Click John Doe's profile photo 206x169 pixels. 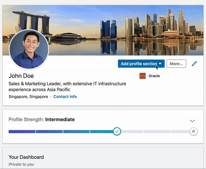[x=29, y=49]
